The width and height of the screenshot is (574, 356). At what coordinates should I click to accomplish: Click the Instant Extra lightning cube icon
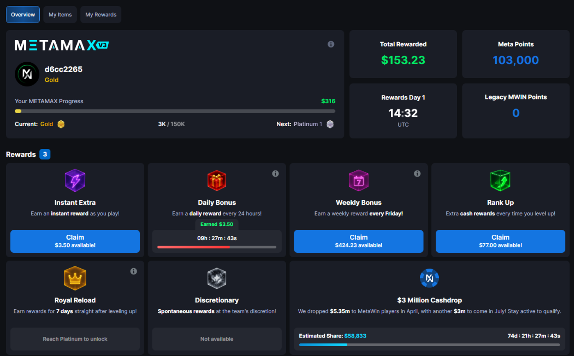(x=75, y=180)
